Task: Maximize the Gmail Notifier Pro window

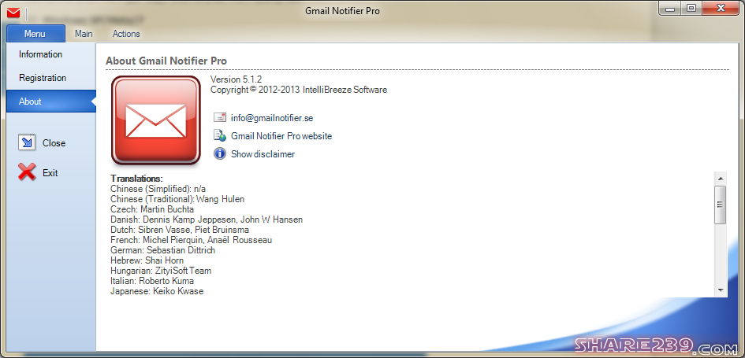Action: tap(692, 8)
